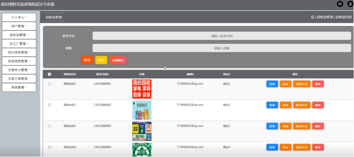Select email 773890003@qq.com
Viewport: 354px width, 157px height.
(190, 126)
